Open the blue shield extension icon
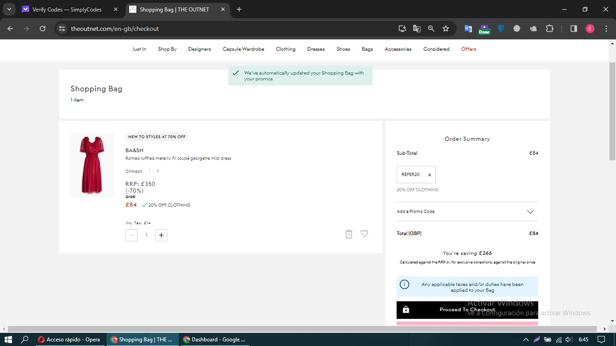616x346 pixels. 501,29
